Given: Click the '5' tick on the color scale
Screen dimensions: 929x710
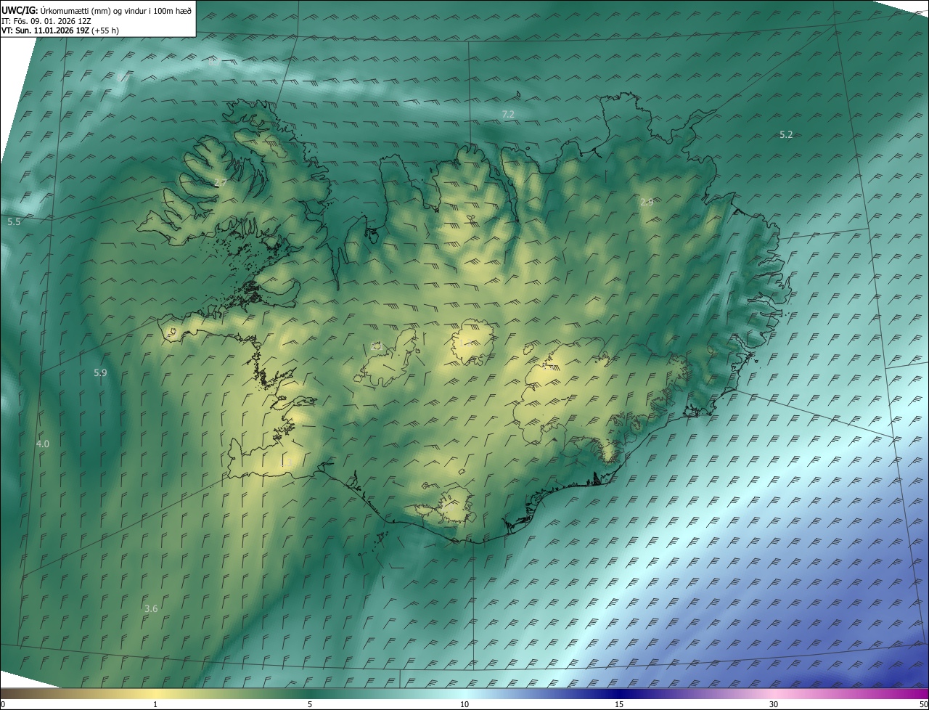Looking at the screenshot, I should pyautogui.click(x=310, y=704).
